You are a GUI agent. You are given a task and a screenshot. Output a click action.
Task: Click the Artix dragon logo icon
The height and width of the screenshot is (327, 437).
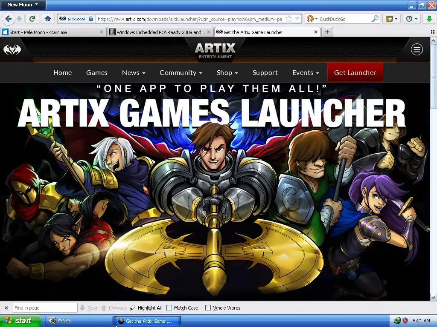[12, 50]
